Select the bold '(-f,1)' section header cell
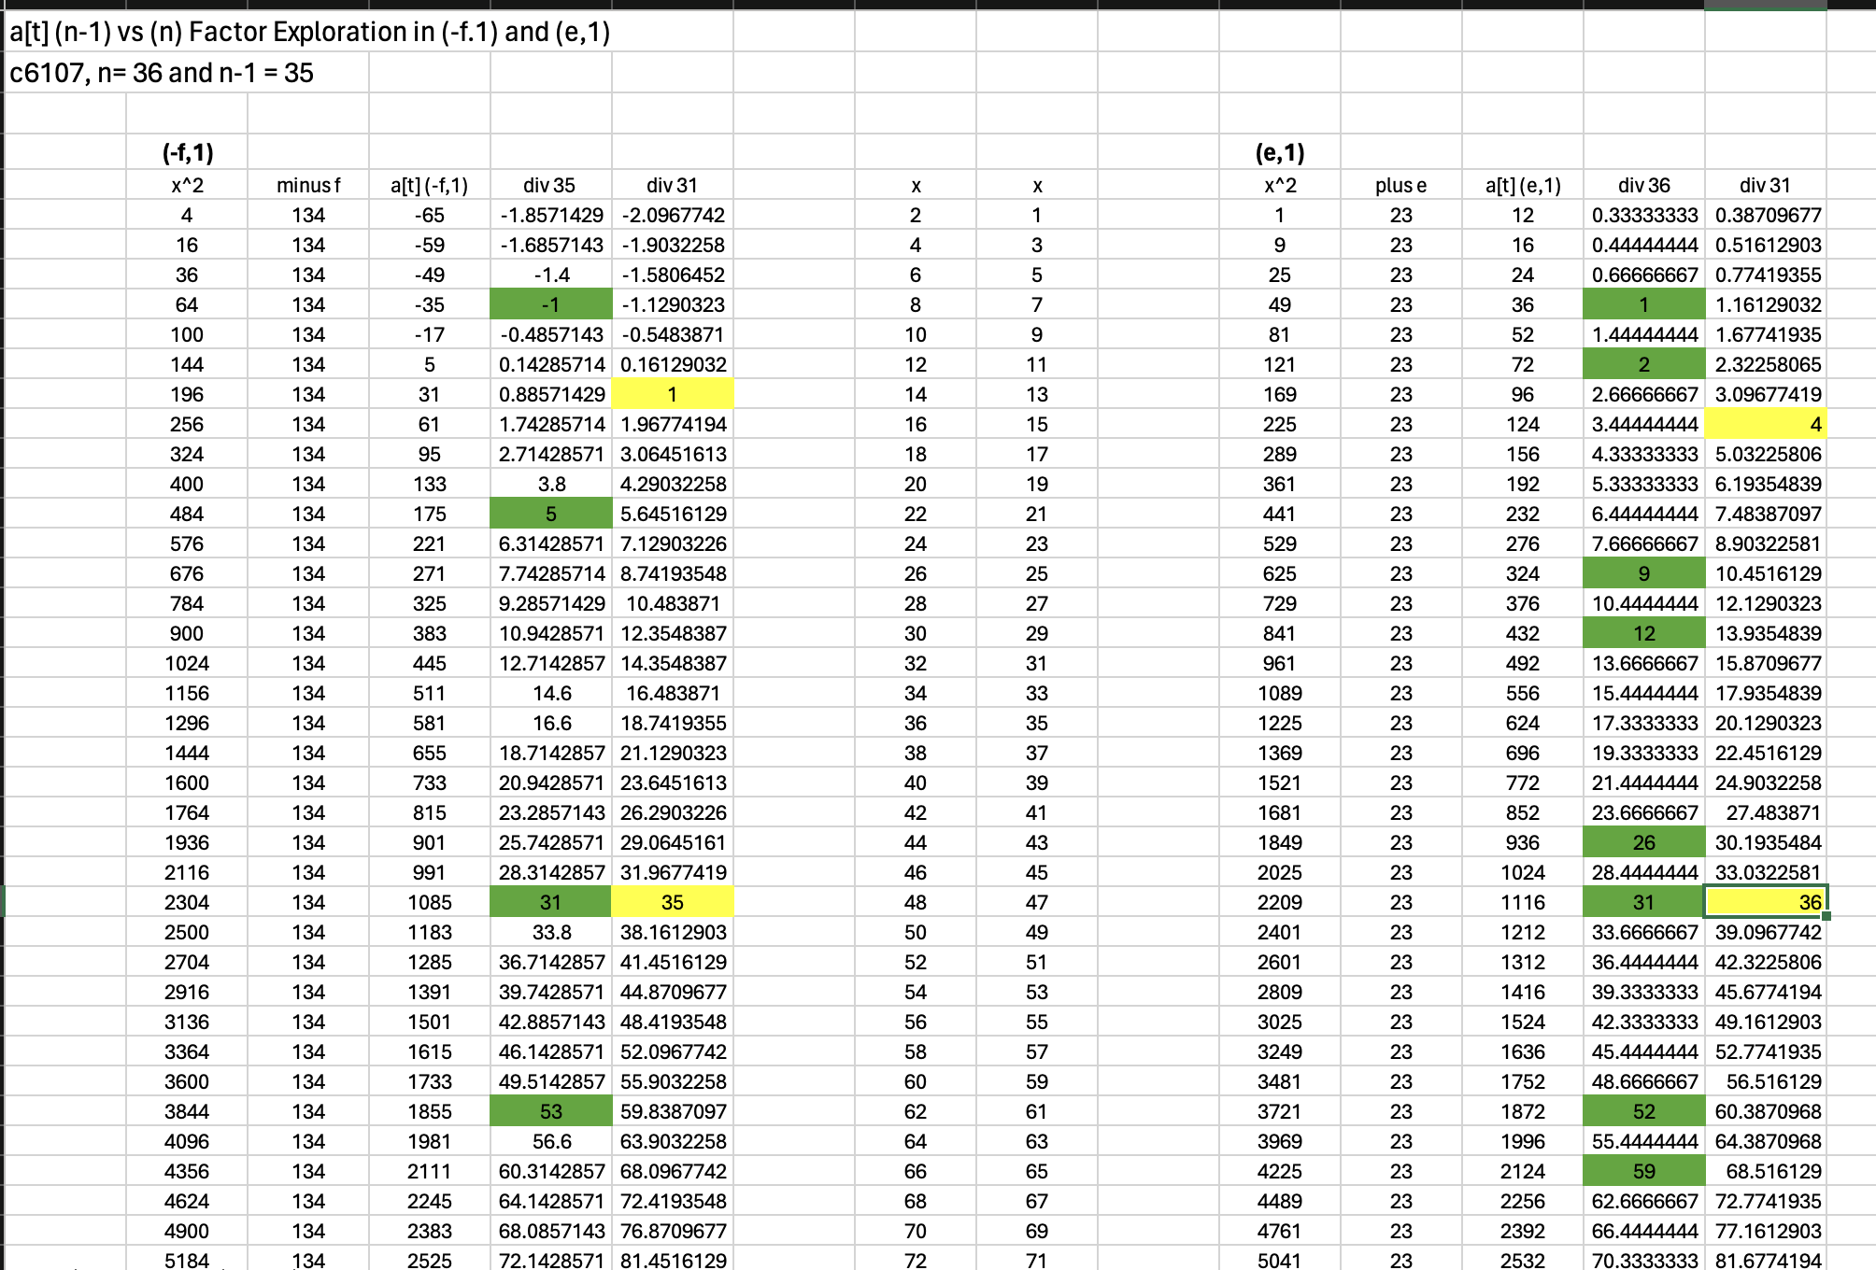Screen dimensions: 1876x1270 pyautogui.click(x=187, y=151)
